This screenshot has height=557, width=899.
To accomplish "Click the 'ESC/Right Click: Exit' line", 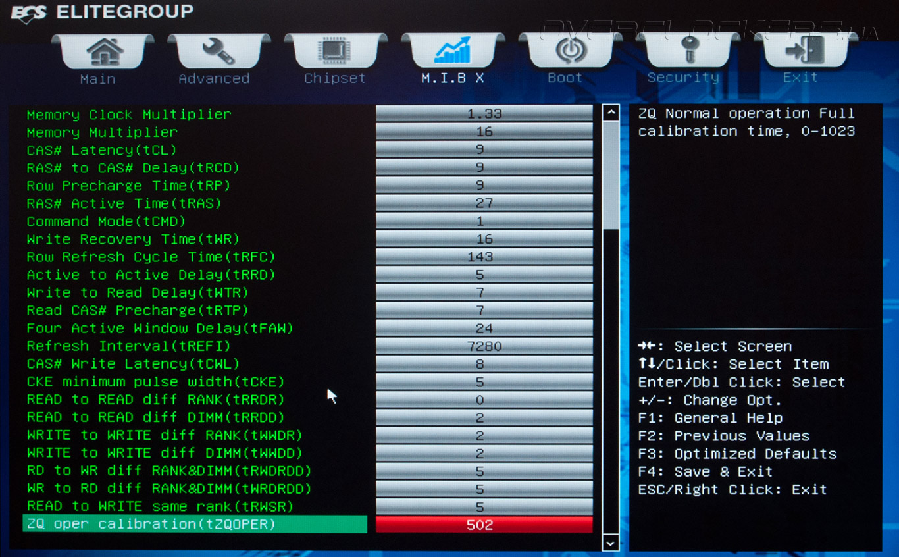I will pos(732,489).
